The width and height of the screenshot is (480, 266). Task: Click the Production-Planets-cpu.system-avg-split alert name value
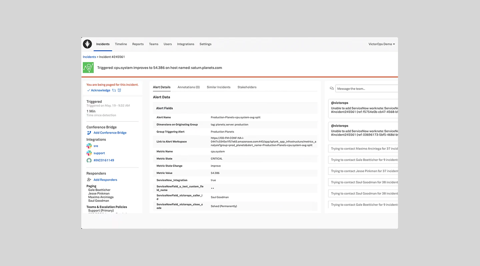[x=236, y=117]
